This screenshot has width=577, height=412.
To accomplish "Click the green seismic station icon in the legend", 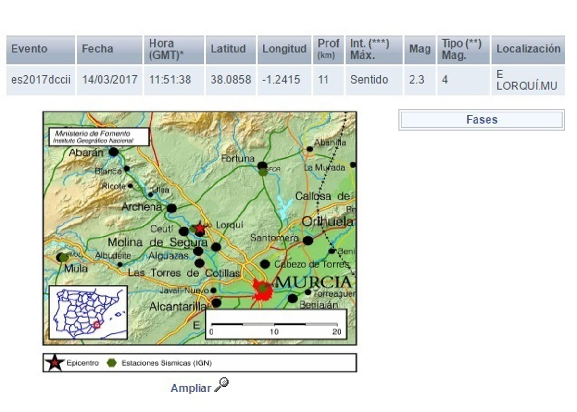I will [x=112, y=363].
